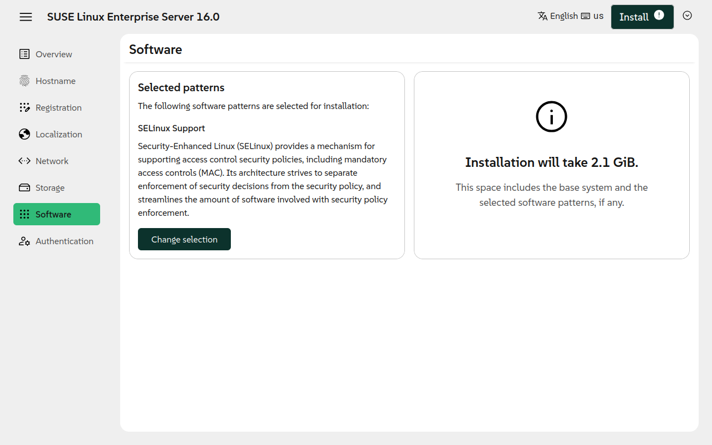The height and width of the screenshot is (445, 712).
Task: Click the SUSE Linux Enterprise Server title
Action: pyautogui.click(x=133, y=17)
